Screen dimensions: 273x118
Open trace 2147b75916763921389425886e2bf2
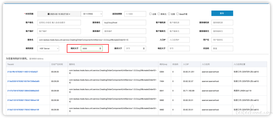(23, 91)
